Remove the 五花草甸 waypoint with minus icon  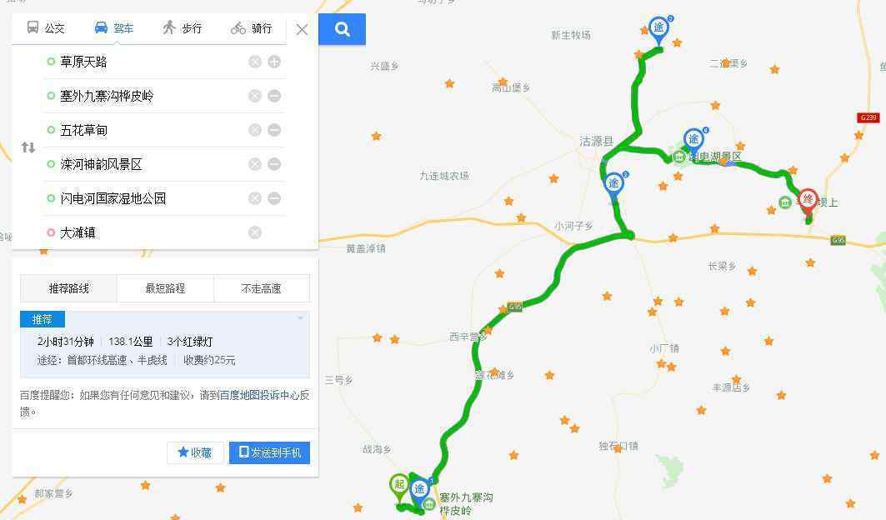point(274,130)
